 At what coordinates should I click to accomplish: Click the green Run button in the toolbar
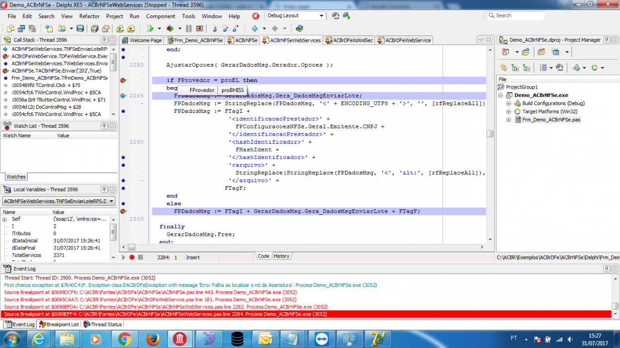tap(150, 29)
